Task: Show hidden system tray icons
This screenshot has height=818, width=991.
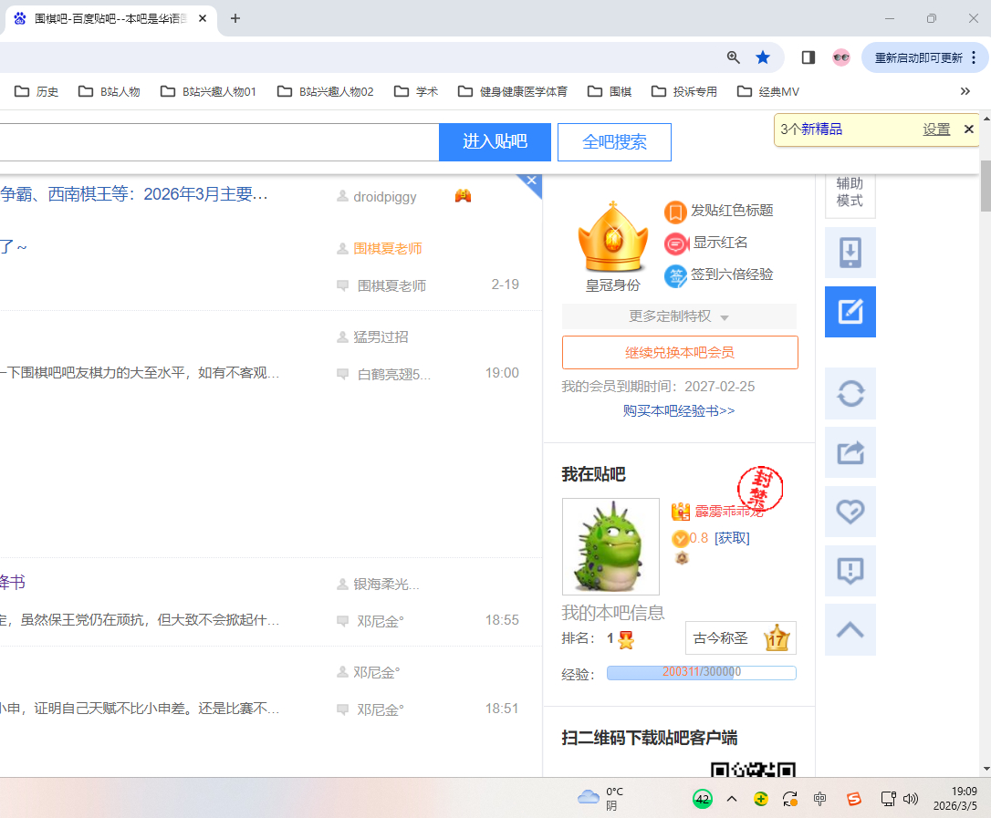Action: [731, 799]
